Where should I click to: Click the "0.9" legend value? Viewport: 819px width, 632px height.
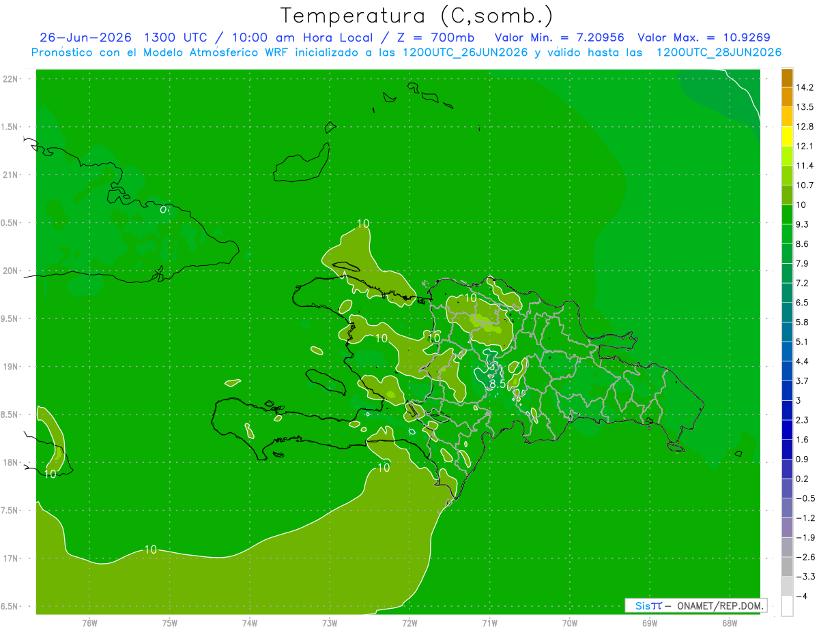pos(803,459)
